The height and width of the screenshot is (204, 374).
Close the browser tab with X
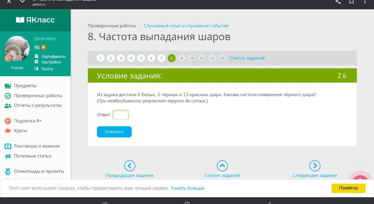tap(9, 2)
